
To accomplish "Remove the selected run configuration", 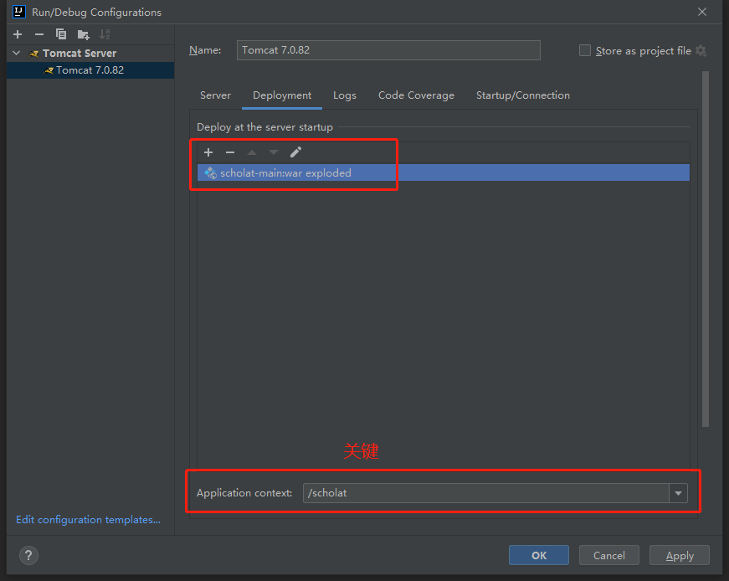I will coord(39,34).
